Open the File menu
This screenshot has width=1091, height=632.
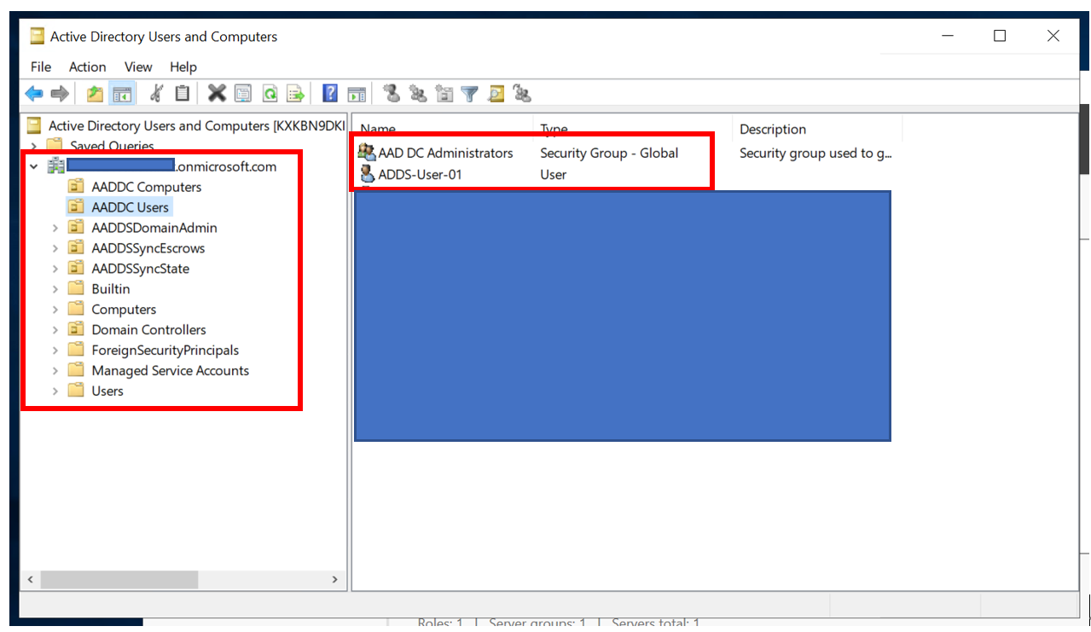(41, 67)
